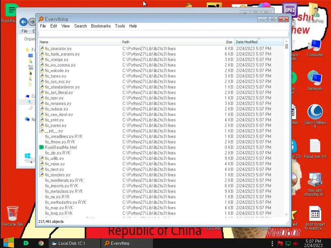Select the fix_zip.py.RYK file name
The width and height of the screenshot is (331, 248).
(x=58, y=153)
